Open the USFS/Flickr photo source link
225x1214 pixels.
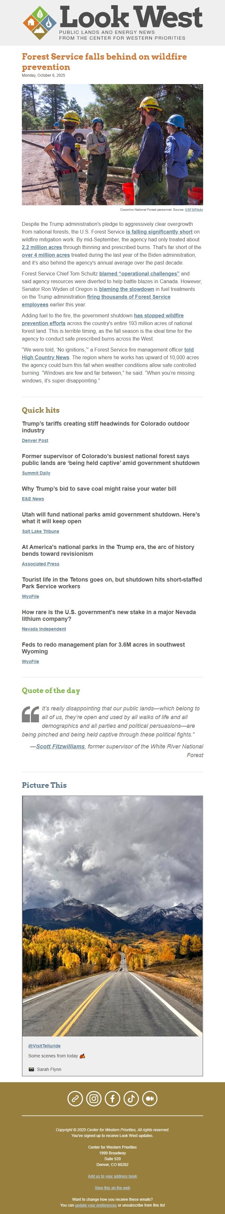pos(194,209)
